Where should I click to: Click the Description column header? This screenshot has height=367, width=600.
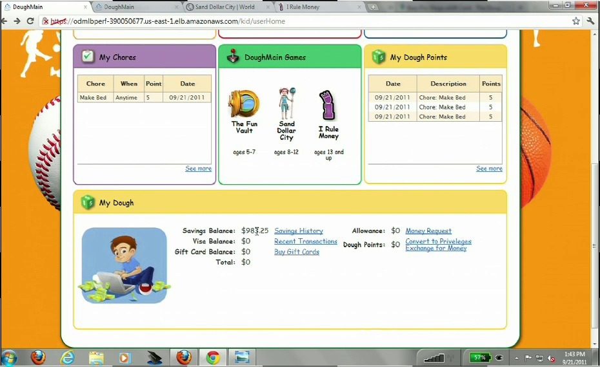(448, 84)
